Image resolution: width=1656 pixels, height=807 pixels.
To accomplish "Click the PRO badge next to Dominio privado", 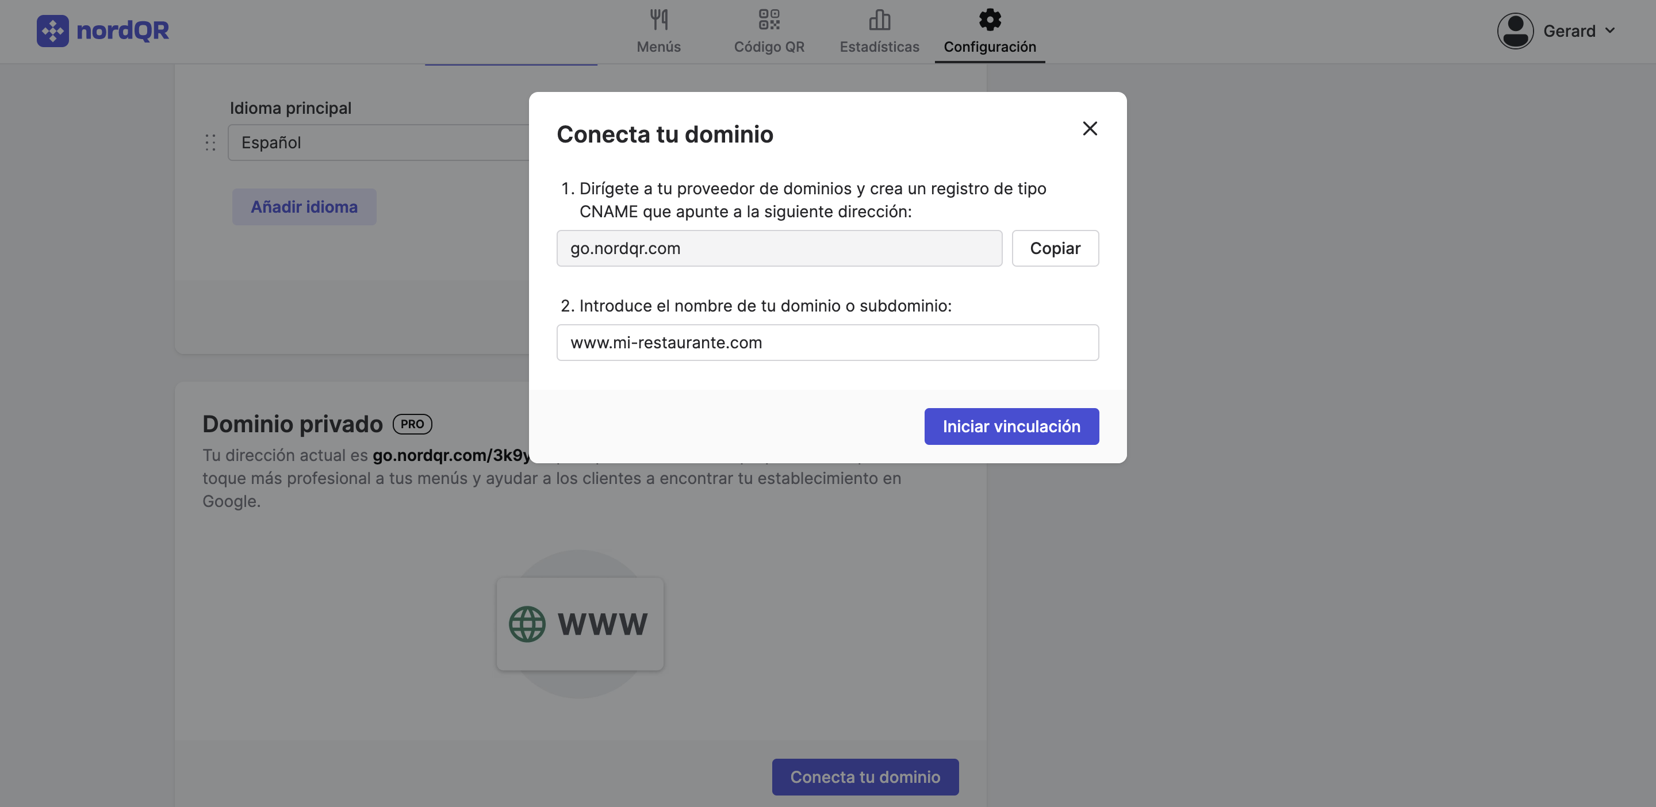I will (412, 424).
